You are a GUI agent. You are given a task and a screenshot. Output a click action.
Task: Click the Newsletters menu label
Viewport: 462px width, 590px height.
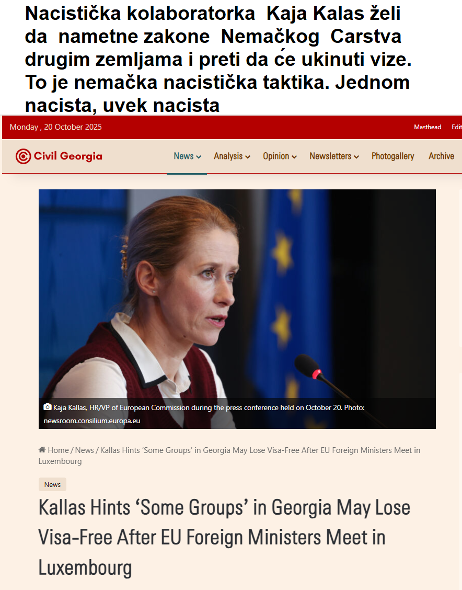[330, 156]
